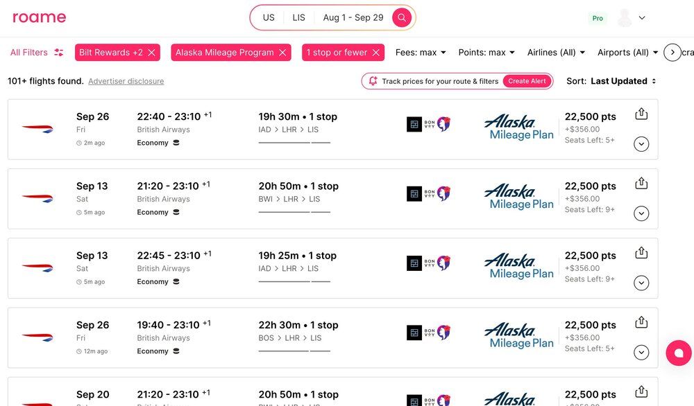This screenshot has width=694, height=406.
Task: Change Sort: Last Updated order
Action: pos(623,81)
